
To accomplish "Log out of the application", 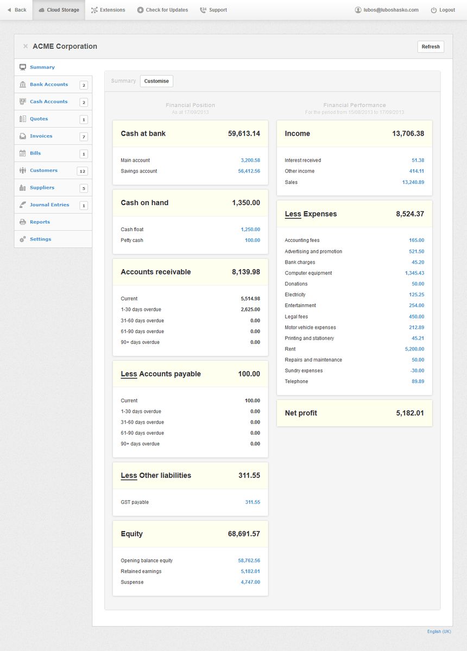I will pos(443,10).
